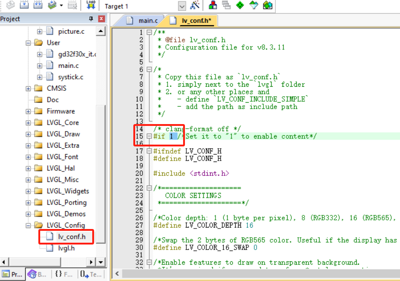Expand the LVGL_Draw folder
Image resolution: width=400 pixels, height=281 pixels.
tap(28, 134)
